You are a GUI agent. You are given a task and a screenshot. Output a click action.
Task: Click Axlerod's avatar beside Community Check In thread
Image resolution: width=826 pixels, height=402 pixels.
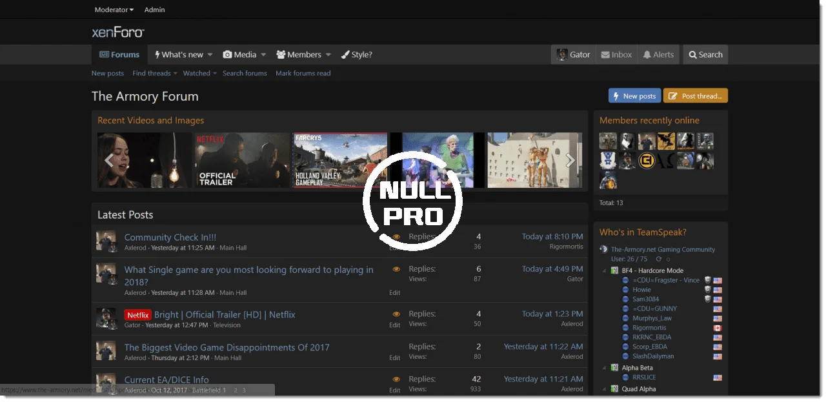pos(106,241)
